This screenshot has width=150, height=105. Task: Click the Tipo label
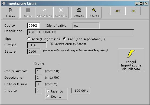(8, 39)
